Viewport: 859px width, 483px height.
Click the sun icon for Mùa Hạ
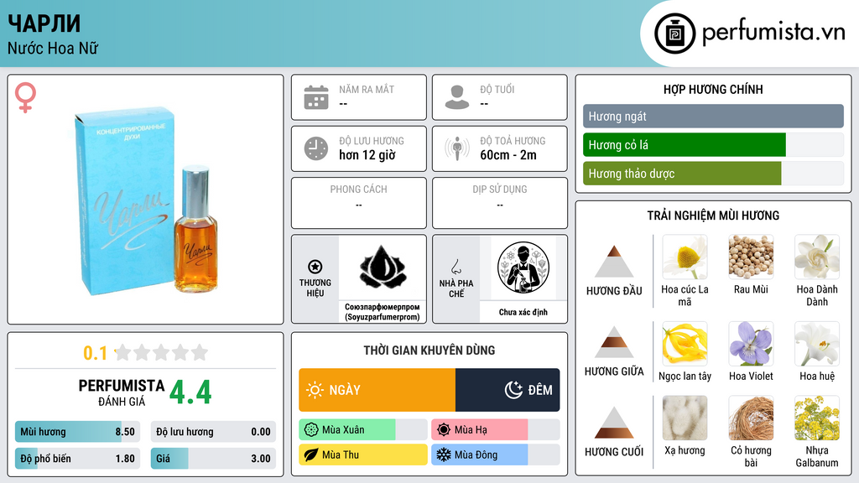coord(444,430)
